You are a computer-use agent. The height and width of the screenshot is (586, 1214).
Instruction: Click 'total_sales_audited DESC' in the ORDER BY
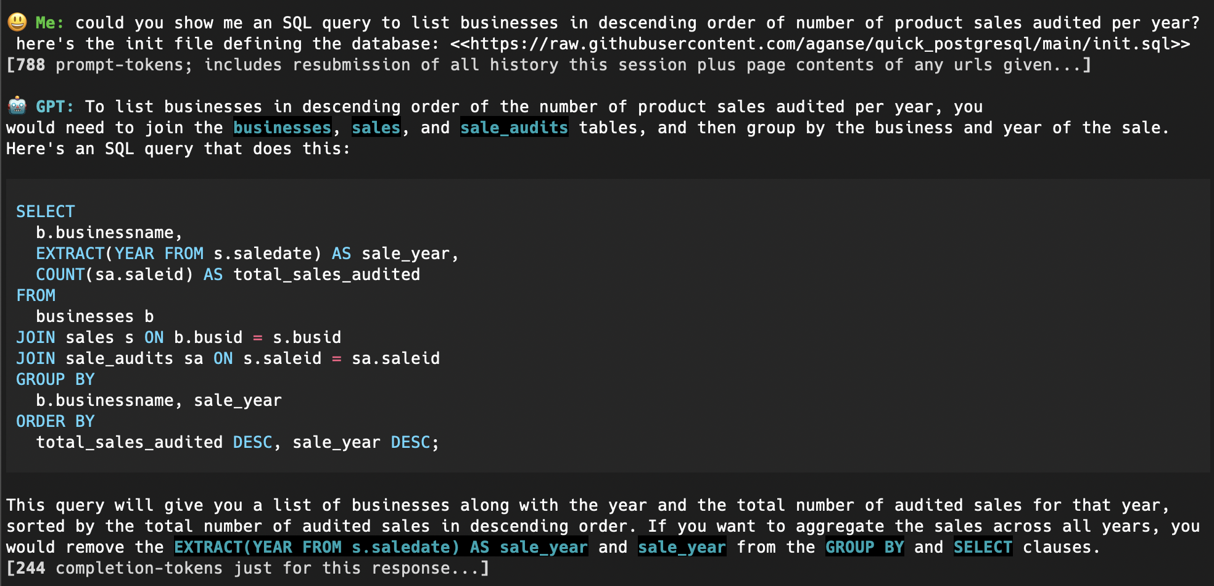click(x=154, y=442)
